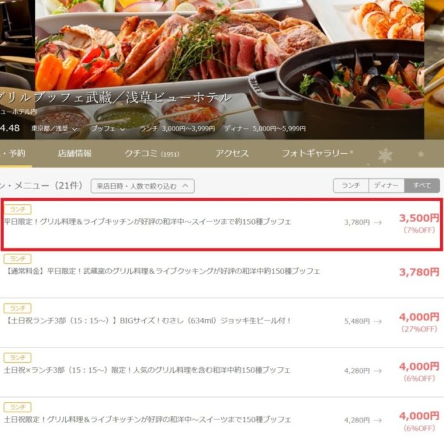
Task: Click the ランチ badge on the 土日祝限定 plan
Action: pos(18,407)
